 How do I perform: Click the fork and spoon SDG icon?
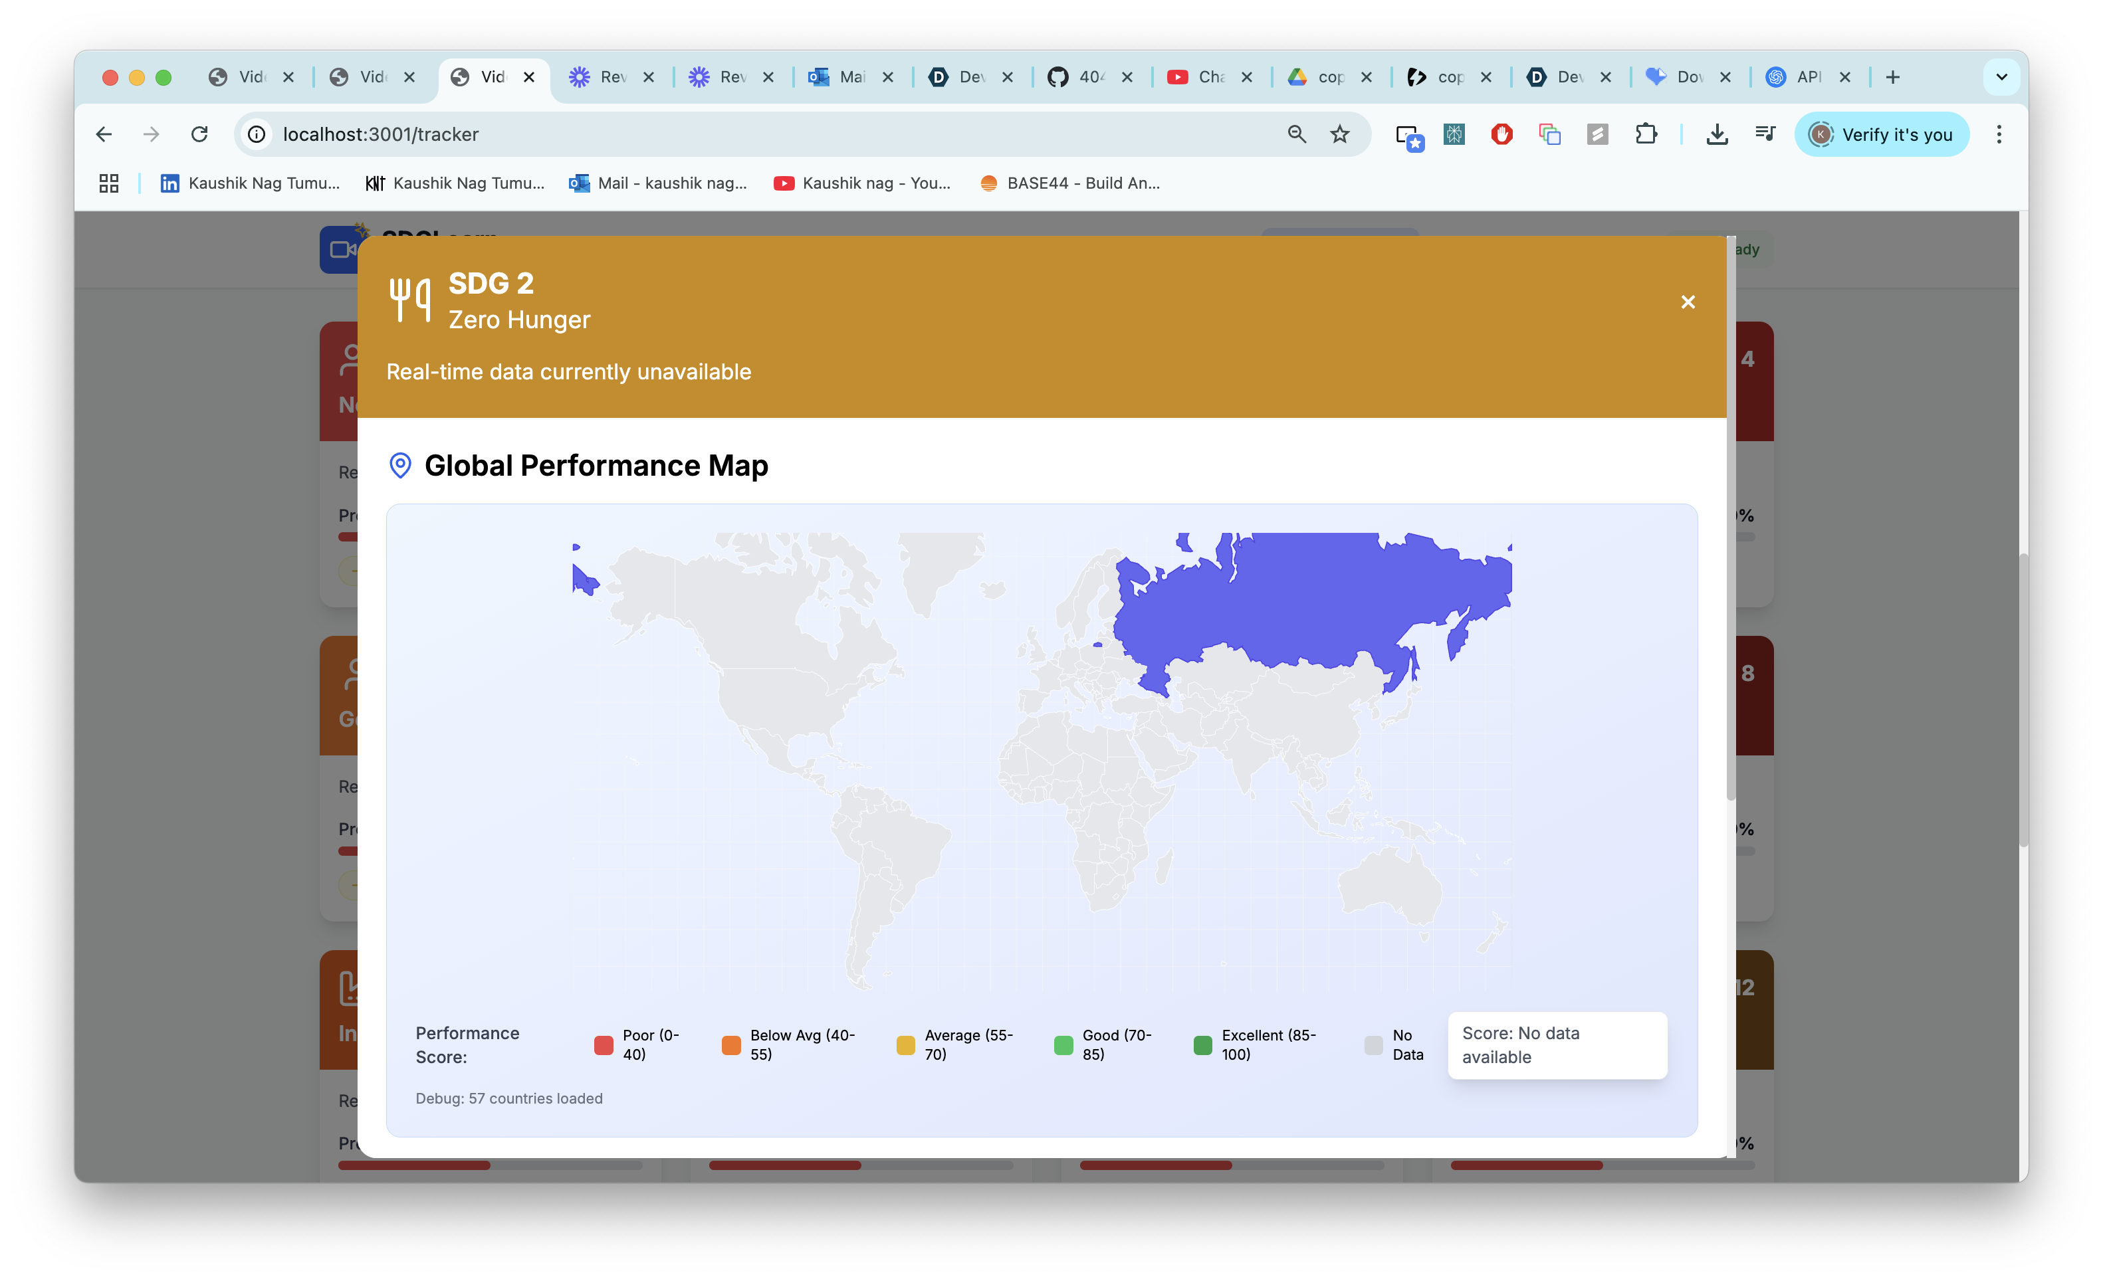tap(409, 300)
